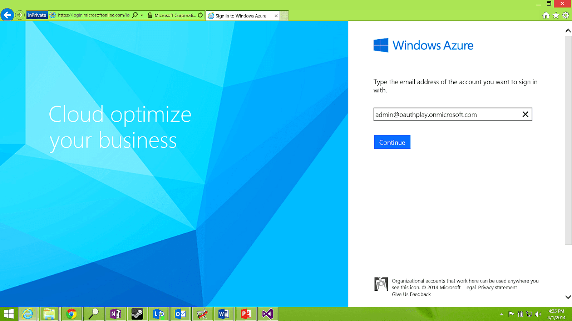Open the Give Us Feedback link

[x=411, y=294]
